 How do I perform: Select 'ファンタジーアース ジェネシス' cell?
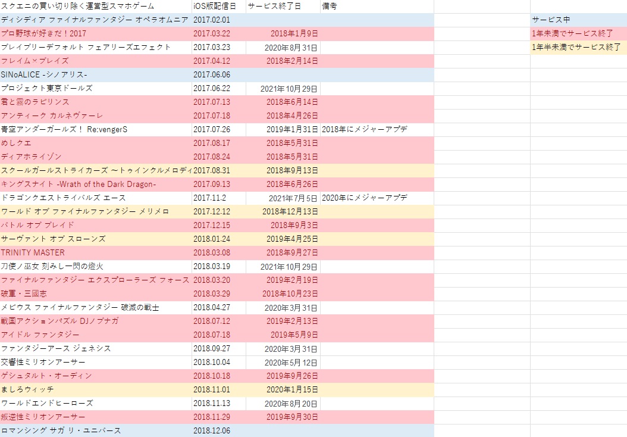point(96,348)
